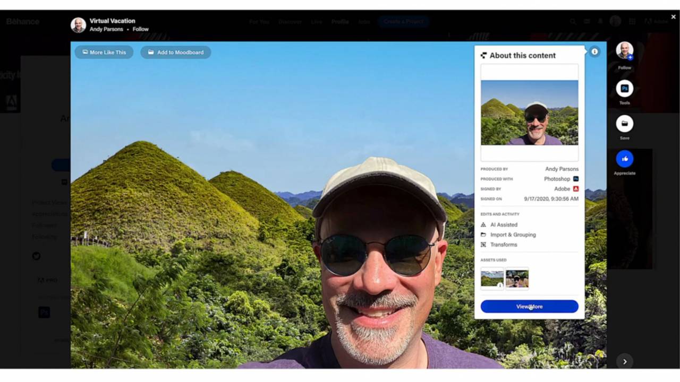
Task: Open the selfie thumbnail under Assets Used
Action: click(x=517, y=278)
